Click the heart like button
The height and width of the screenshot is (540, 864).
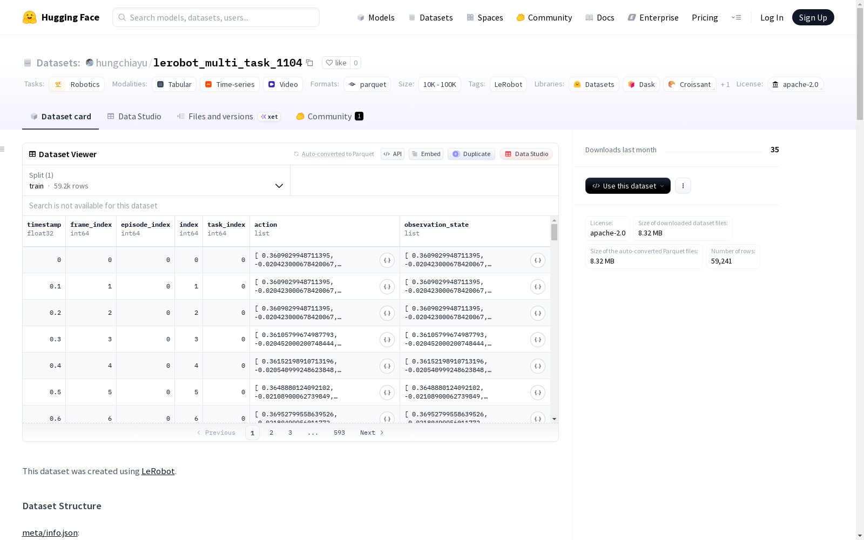pos(336,63)
